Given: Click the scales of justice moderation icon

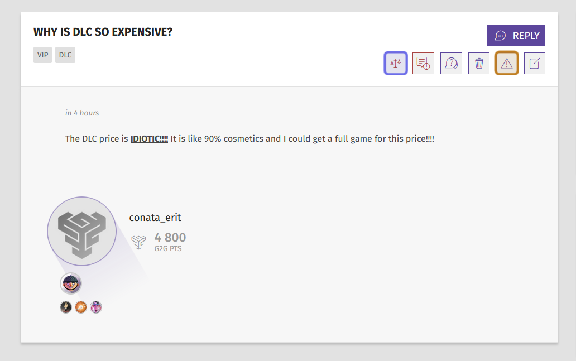Looking at the screenshot, I should (x=396, y=63).
